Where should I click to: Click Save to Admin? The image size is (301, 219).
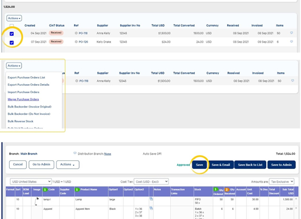(x=282, y=165)
